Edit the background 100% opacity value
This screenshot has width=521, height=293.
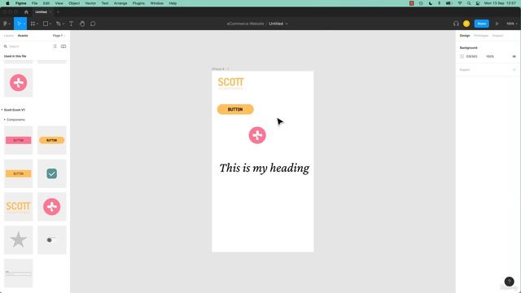point(490,56)
